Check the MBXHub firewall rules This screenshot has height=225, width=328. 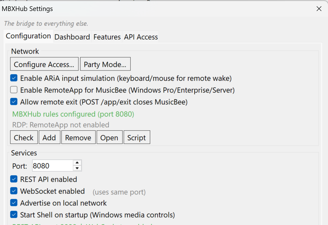pyautogui.click(x=24, y=137)
